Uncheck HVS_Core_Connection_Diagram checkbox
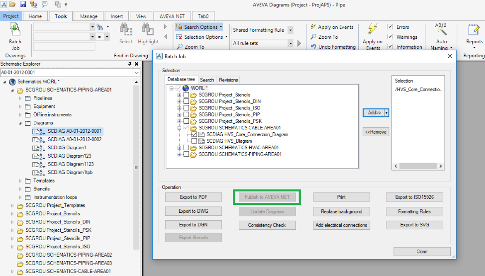 (x=194, y=134)
